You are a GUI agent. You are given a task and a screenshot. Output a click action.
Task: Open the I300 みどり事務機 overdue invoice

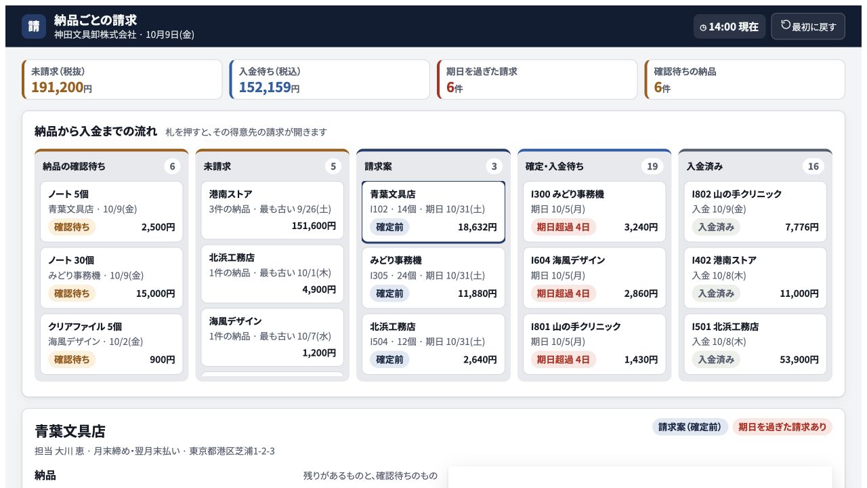point(594,211)
